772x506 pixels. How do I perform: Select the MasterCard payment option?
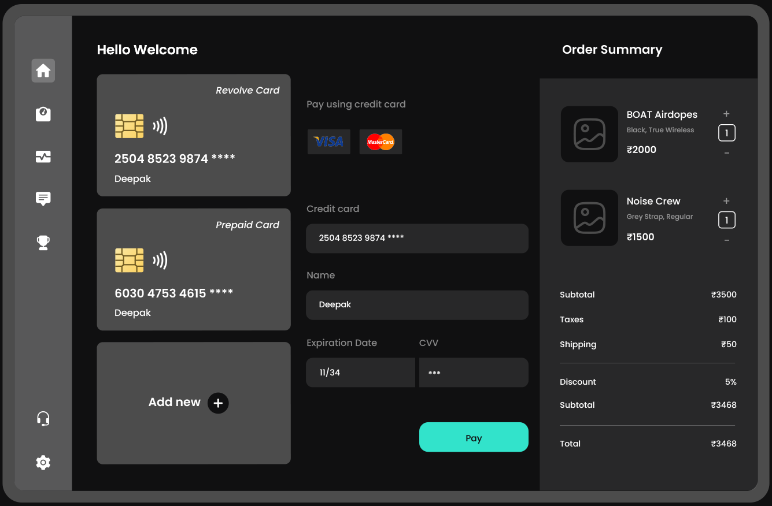[381, 142]
